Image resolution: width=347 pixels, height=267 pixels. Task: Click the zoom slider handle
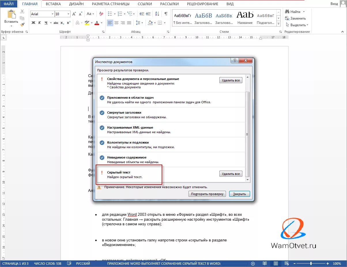[x=311, y=264]
